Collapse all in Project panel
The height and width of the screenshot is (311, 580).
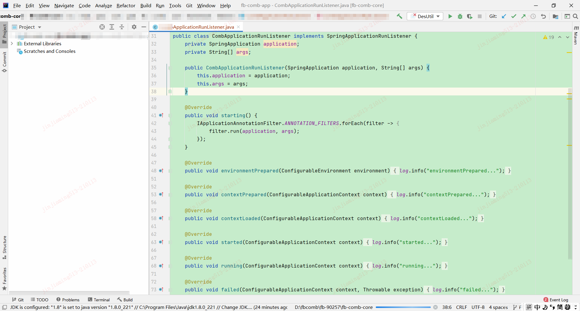click(x=122, y=27)
